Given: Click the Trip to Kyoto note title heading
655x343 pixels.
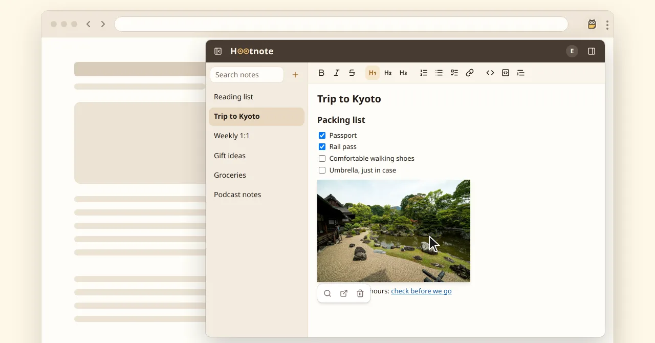Looking at the screenshot, I should pos(350,99).
